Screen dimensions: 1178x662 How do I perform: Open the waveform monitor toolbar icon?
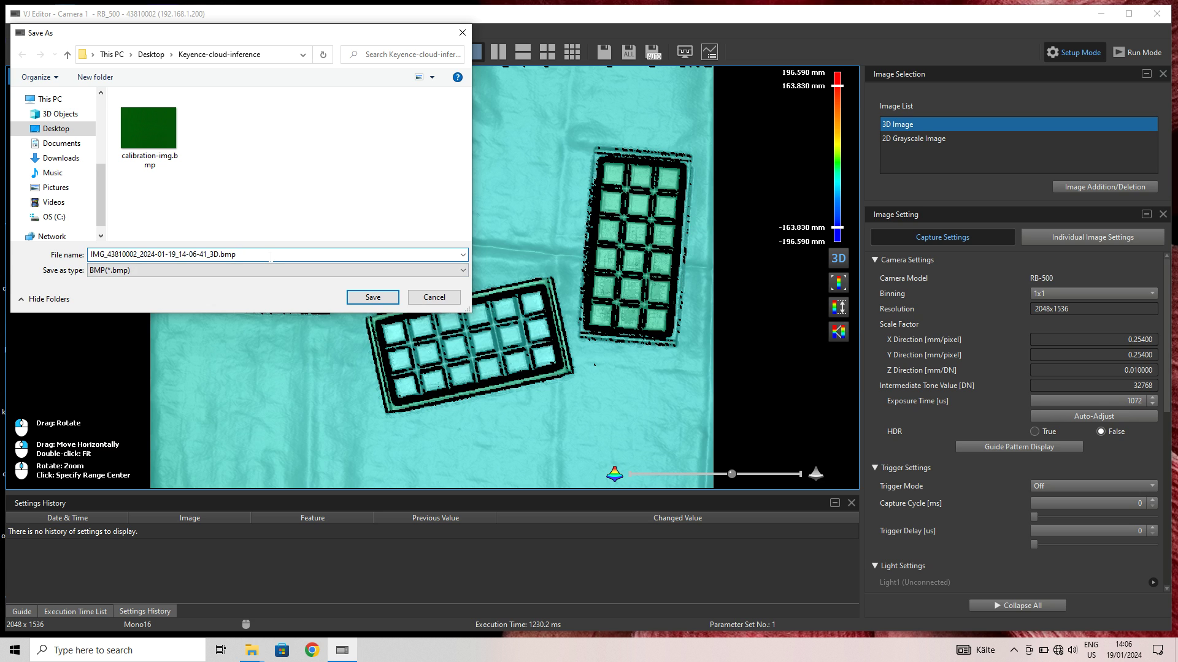[x=685, y=52]
